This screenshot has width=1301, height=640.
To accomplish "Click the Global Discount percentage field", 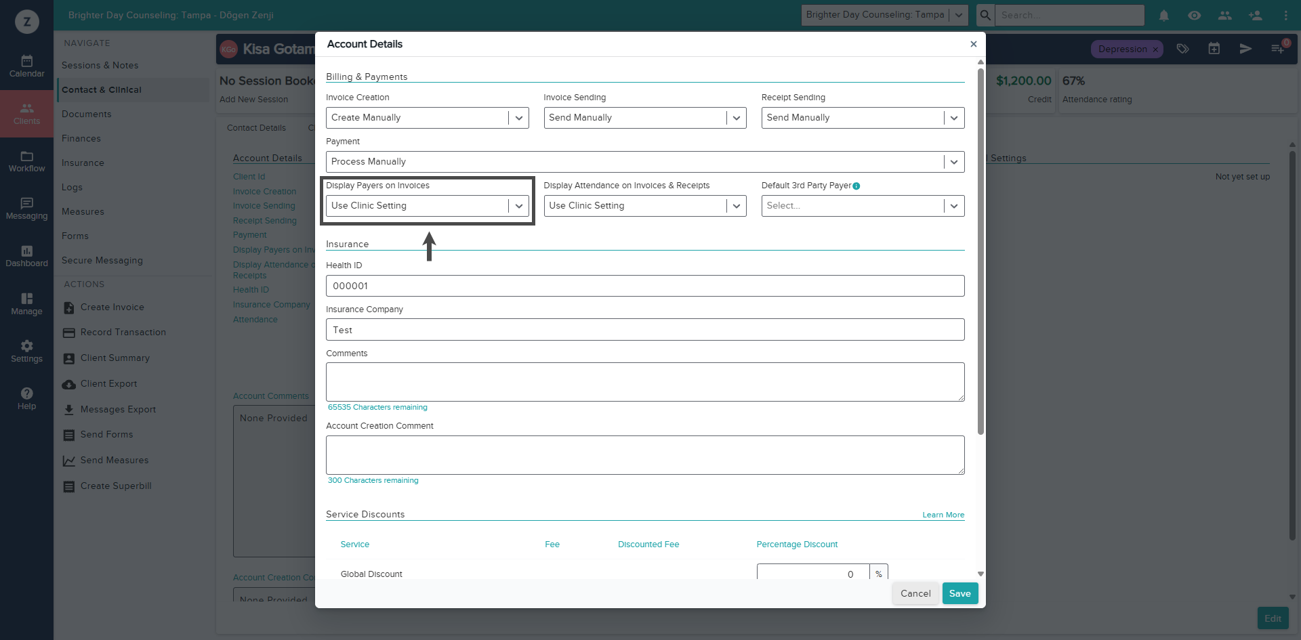I will click(813, 574).
